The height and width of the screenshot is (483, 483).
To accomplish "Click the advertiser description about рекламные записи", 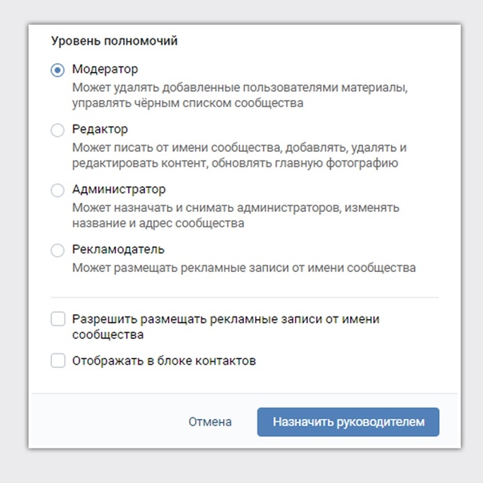I will pos(244,268).
